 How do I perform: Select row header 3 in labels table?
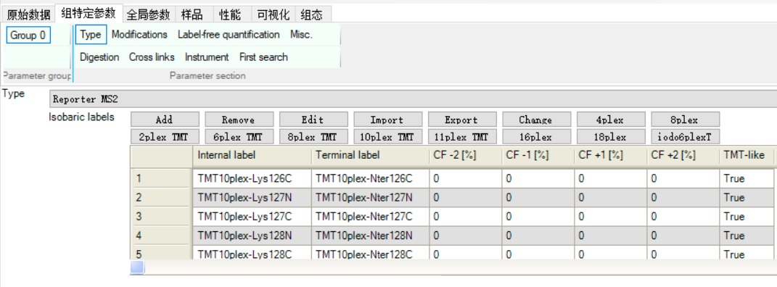(162, 217)
